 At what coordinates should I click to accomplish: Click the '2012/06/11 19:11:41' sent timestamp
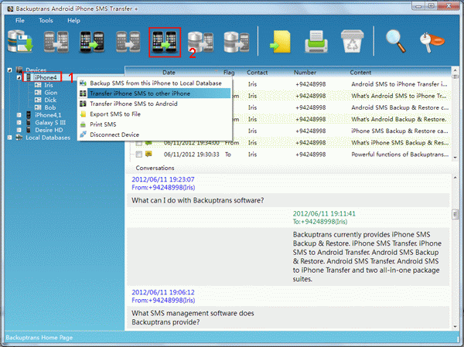click(324, 213)
